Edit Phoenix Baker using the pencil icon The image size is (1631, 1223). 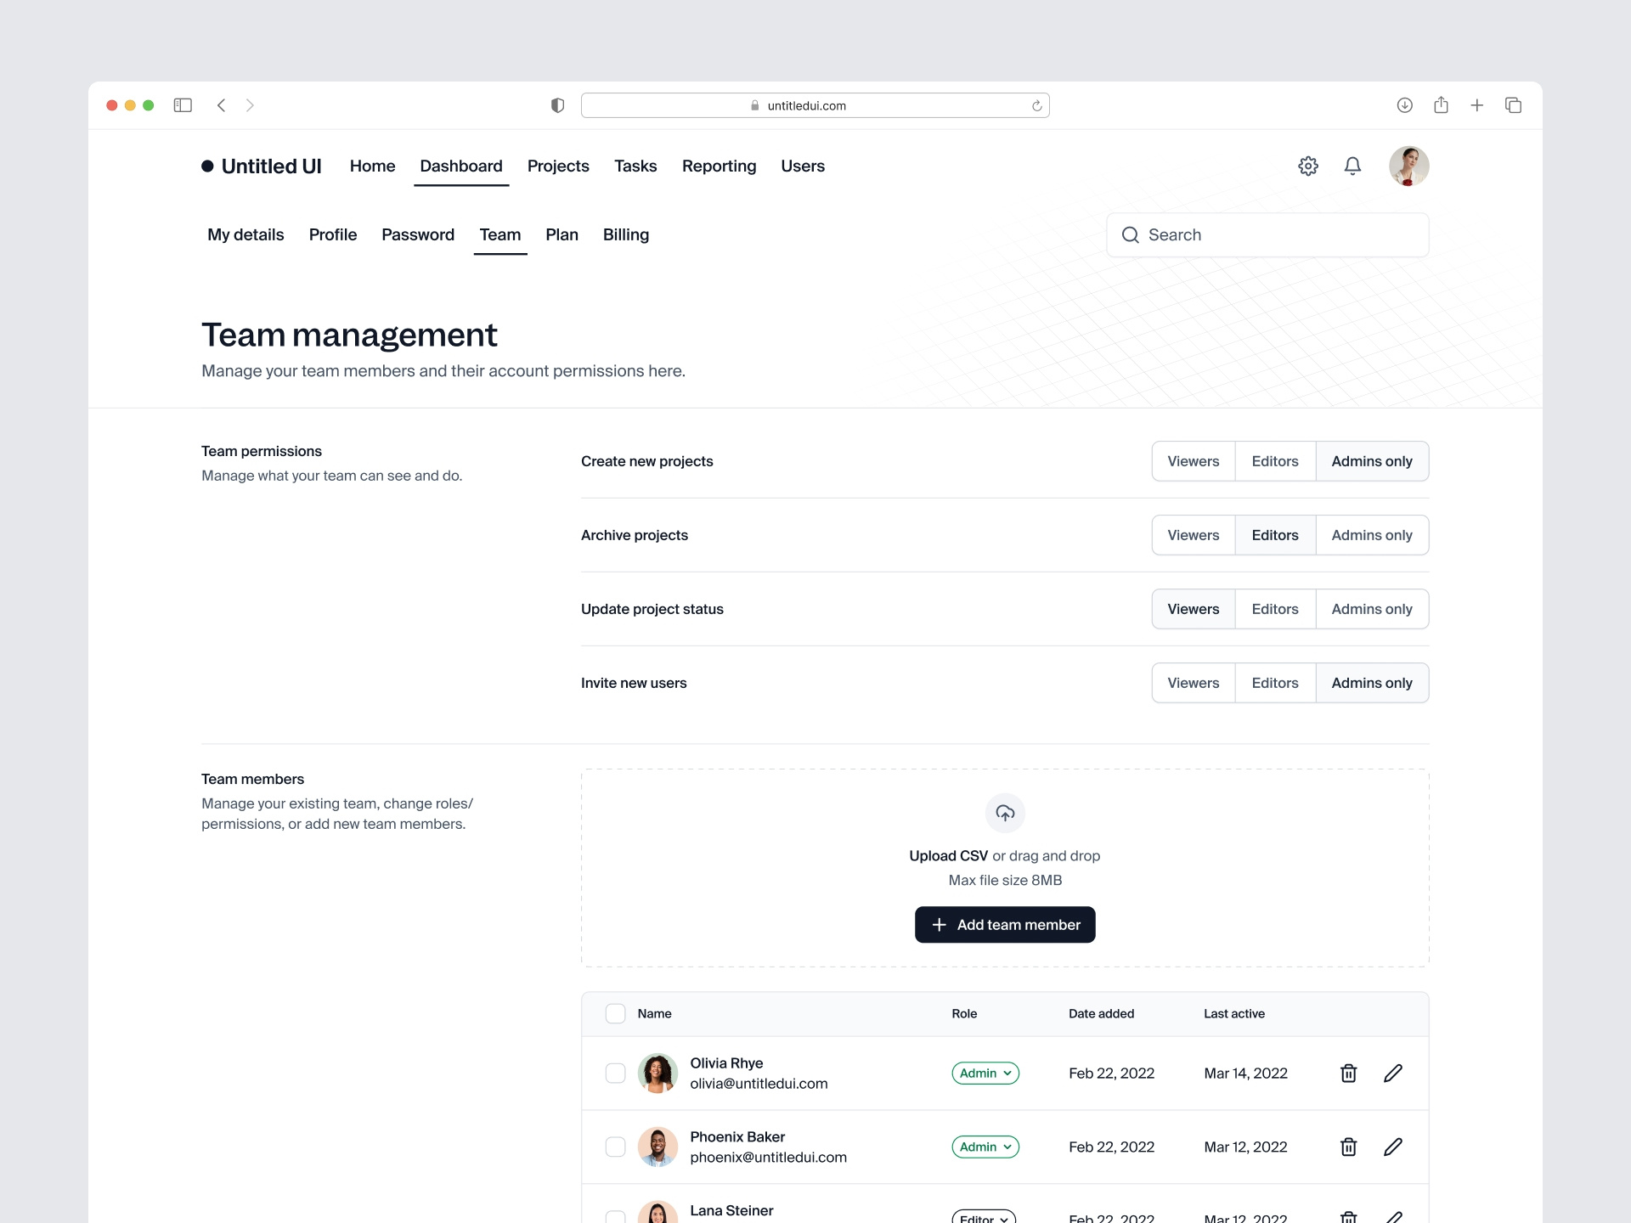pyautogui.click(x=1393, y=1147)
